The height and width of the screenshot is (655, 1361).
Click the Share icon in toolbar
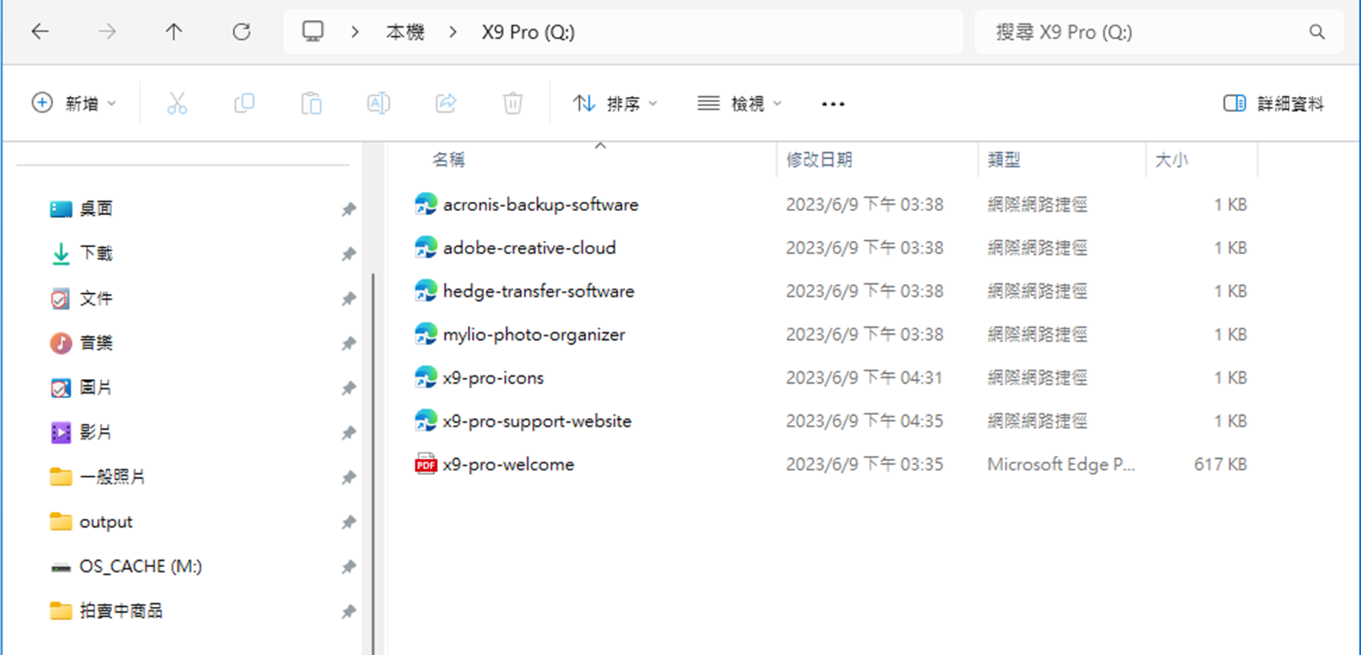tap(446, 103)
